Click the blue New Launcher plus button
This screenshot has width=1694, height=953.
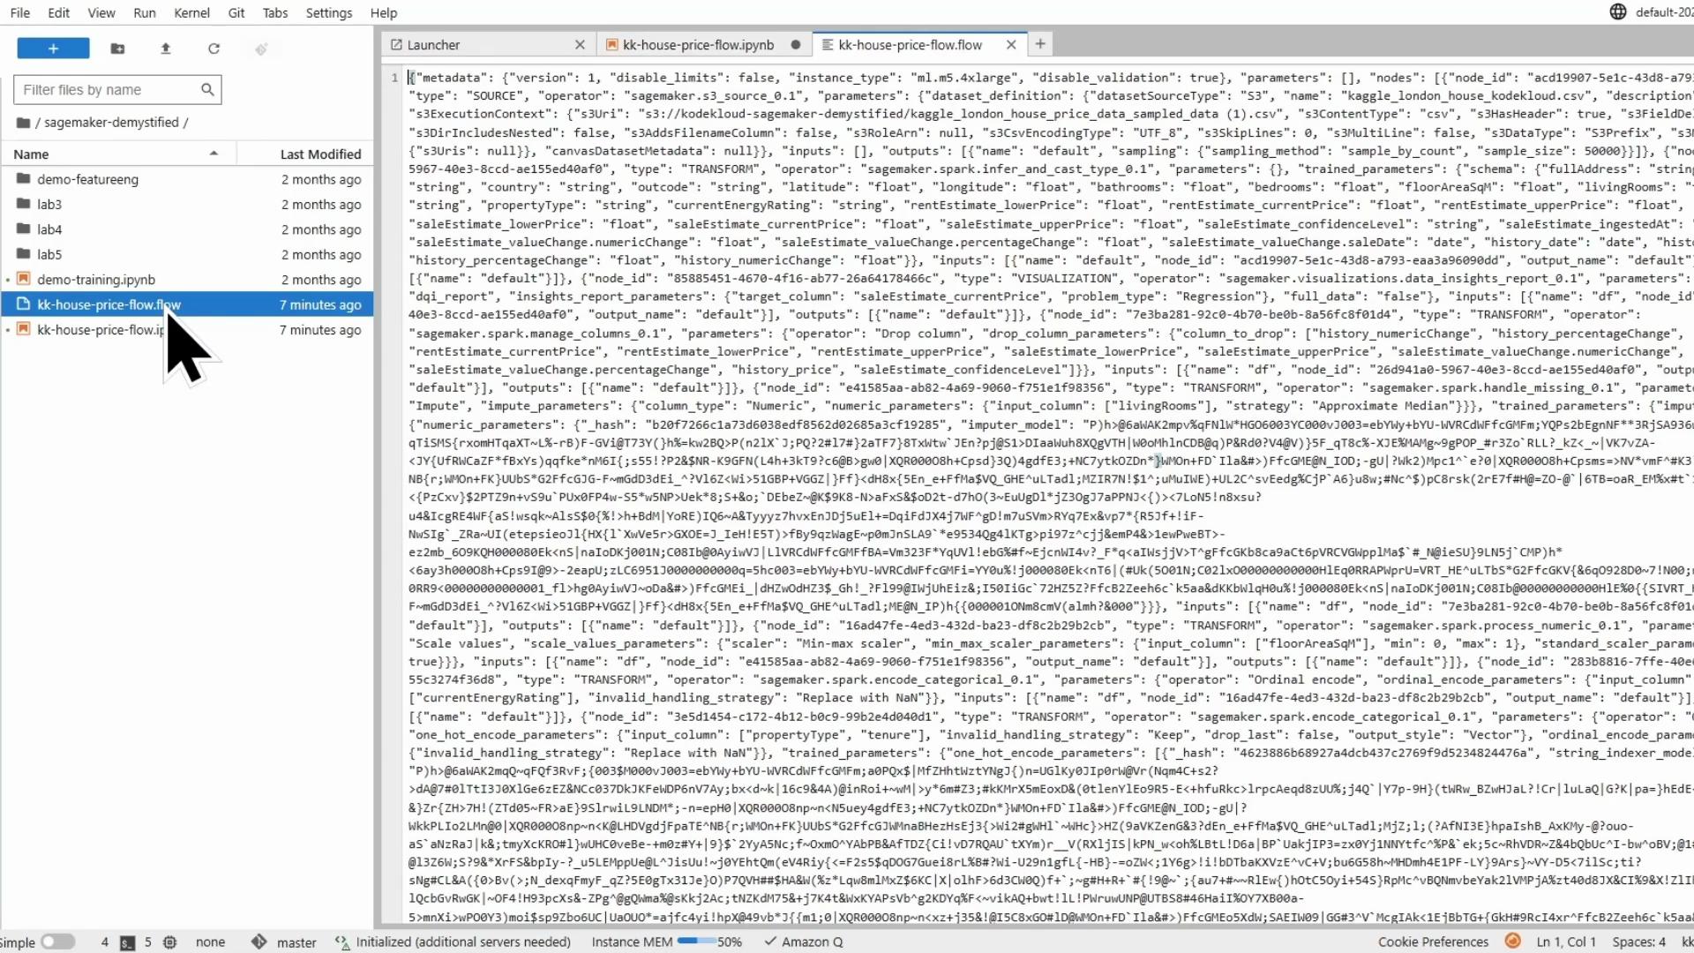click(x=53, y=49)
